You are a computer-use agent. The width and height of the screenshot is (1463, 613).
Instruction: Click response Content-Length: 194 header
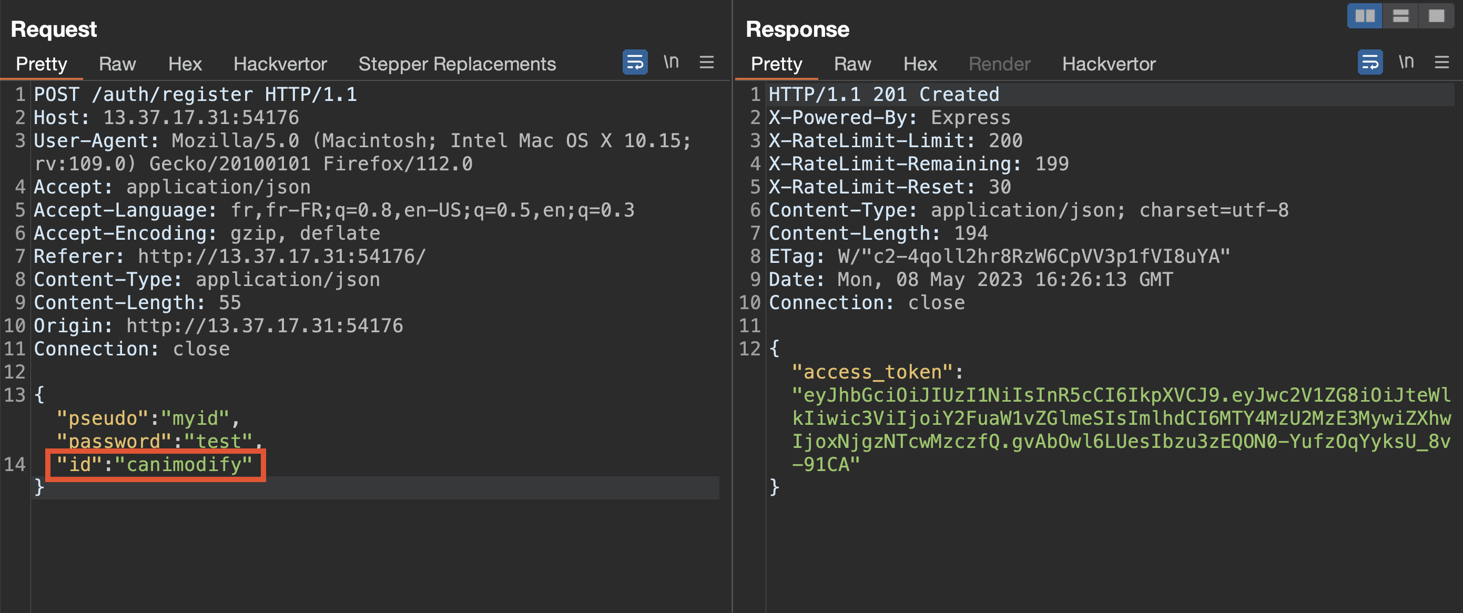[878, 233]
